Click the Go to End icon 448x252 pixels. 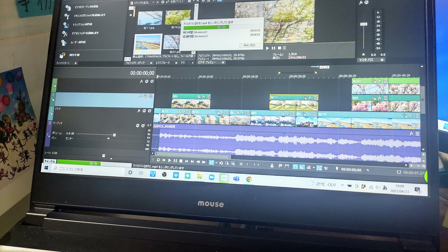coord(192,161)
